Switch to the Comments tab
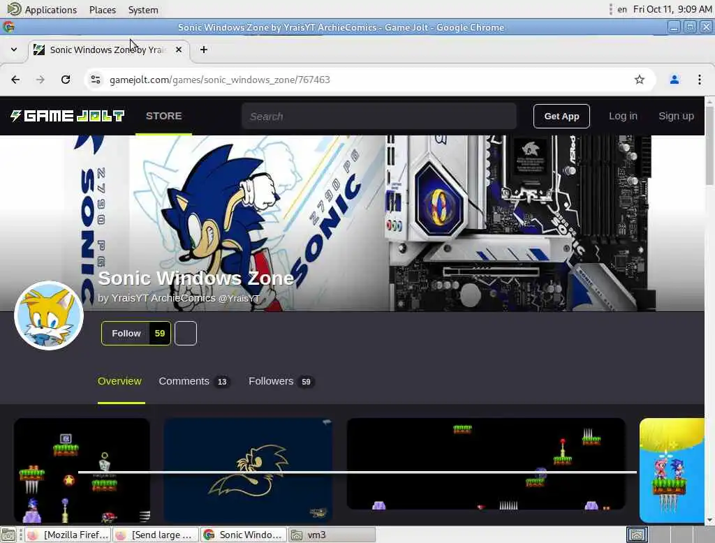 point(193,381)
